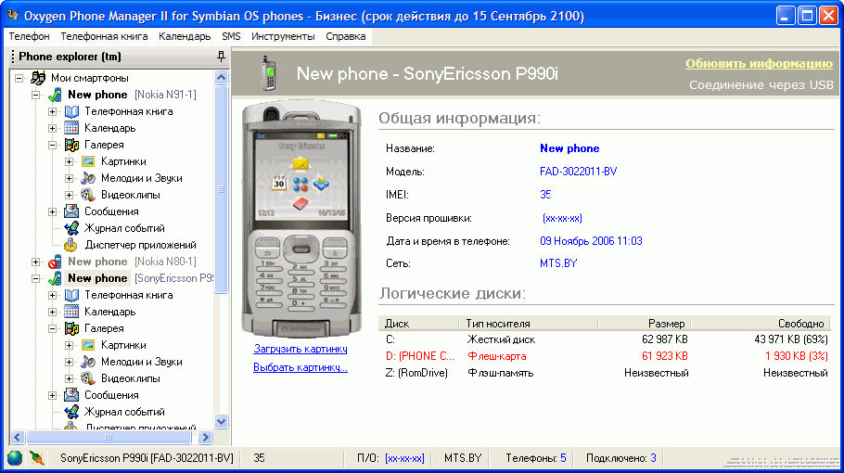This screenshot has height=473, width=844.
Task: Collapse Галерея under Nokia N91-1
Action: [53, 146]
